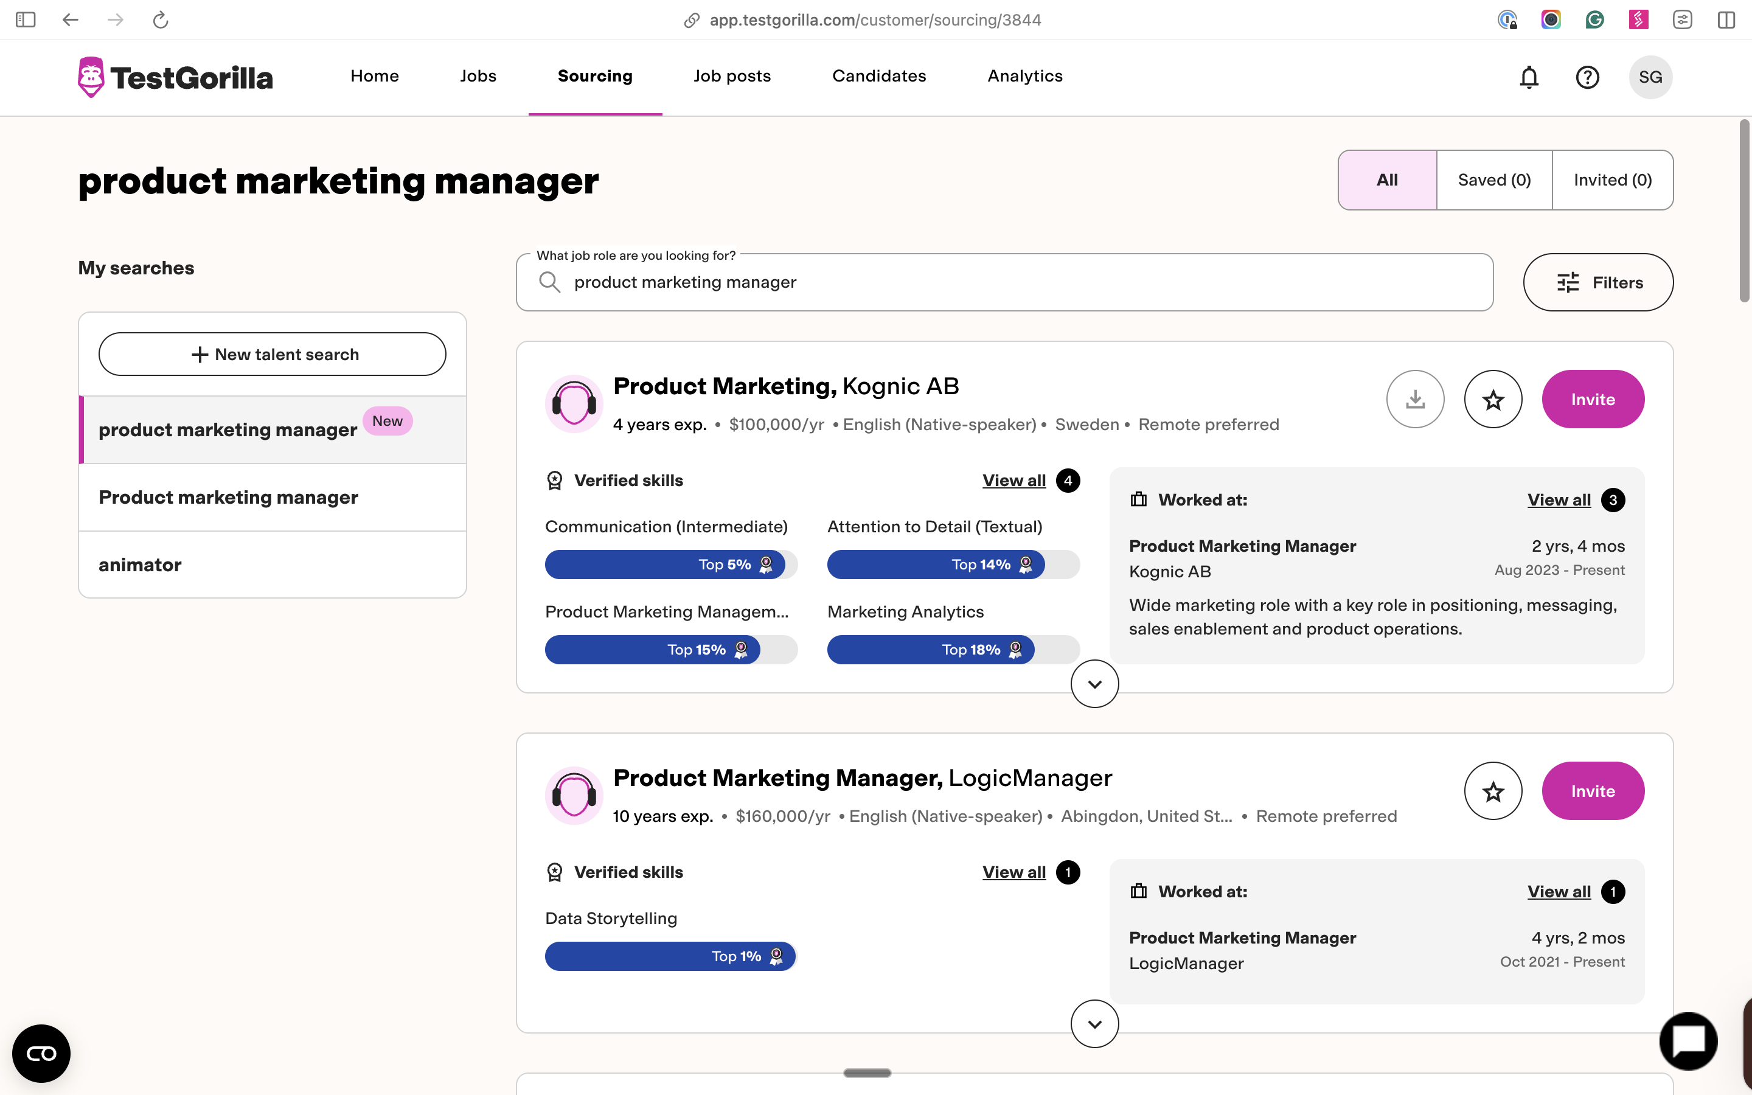The width and height of the screenshot is (1752, 1095).
Task: Show Invited (0) candidates
Action: point(1612,179)
